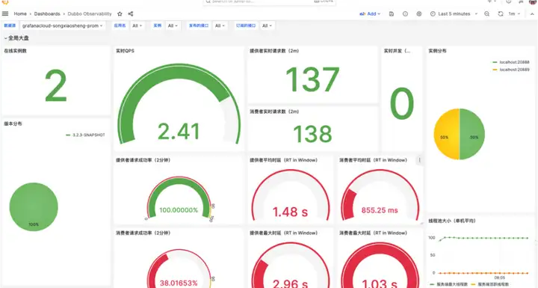Open dashboard settings gear icon
538x288 pixels.
click(419, 13)
